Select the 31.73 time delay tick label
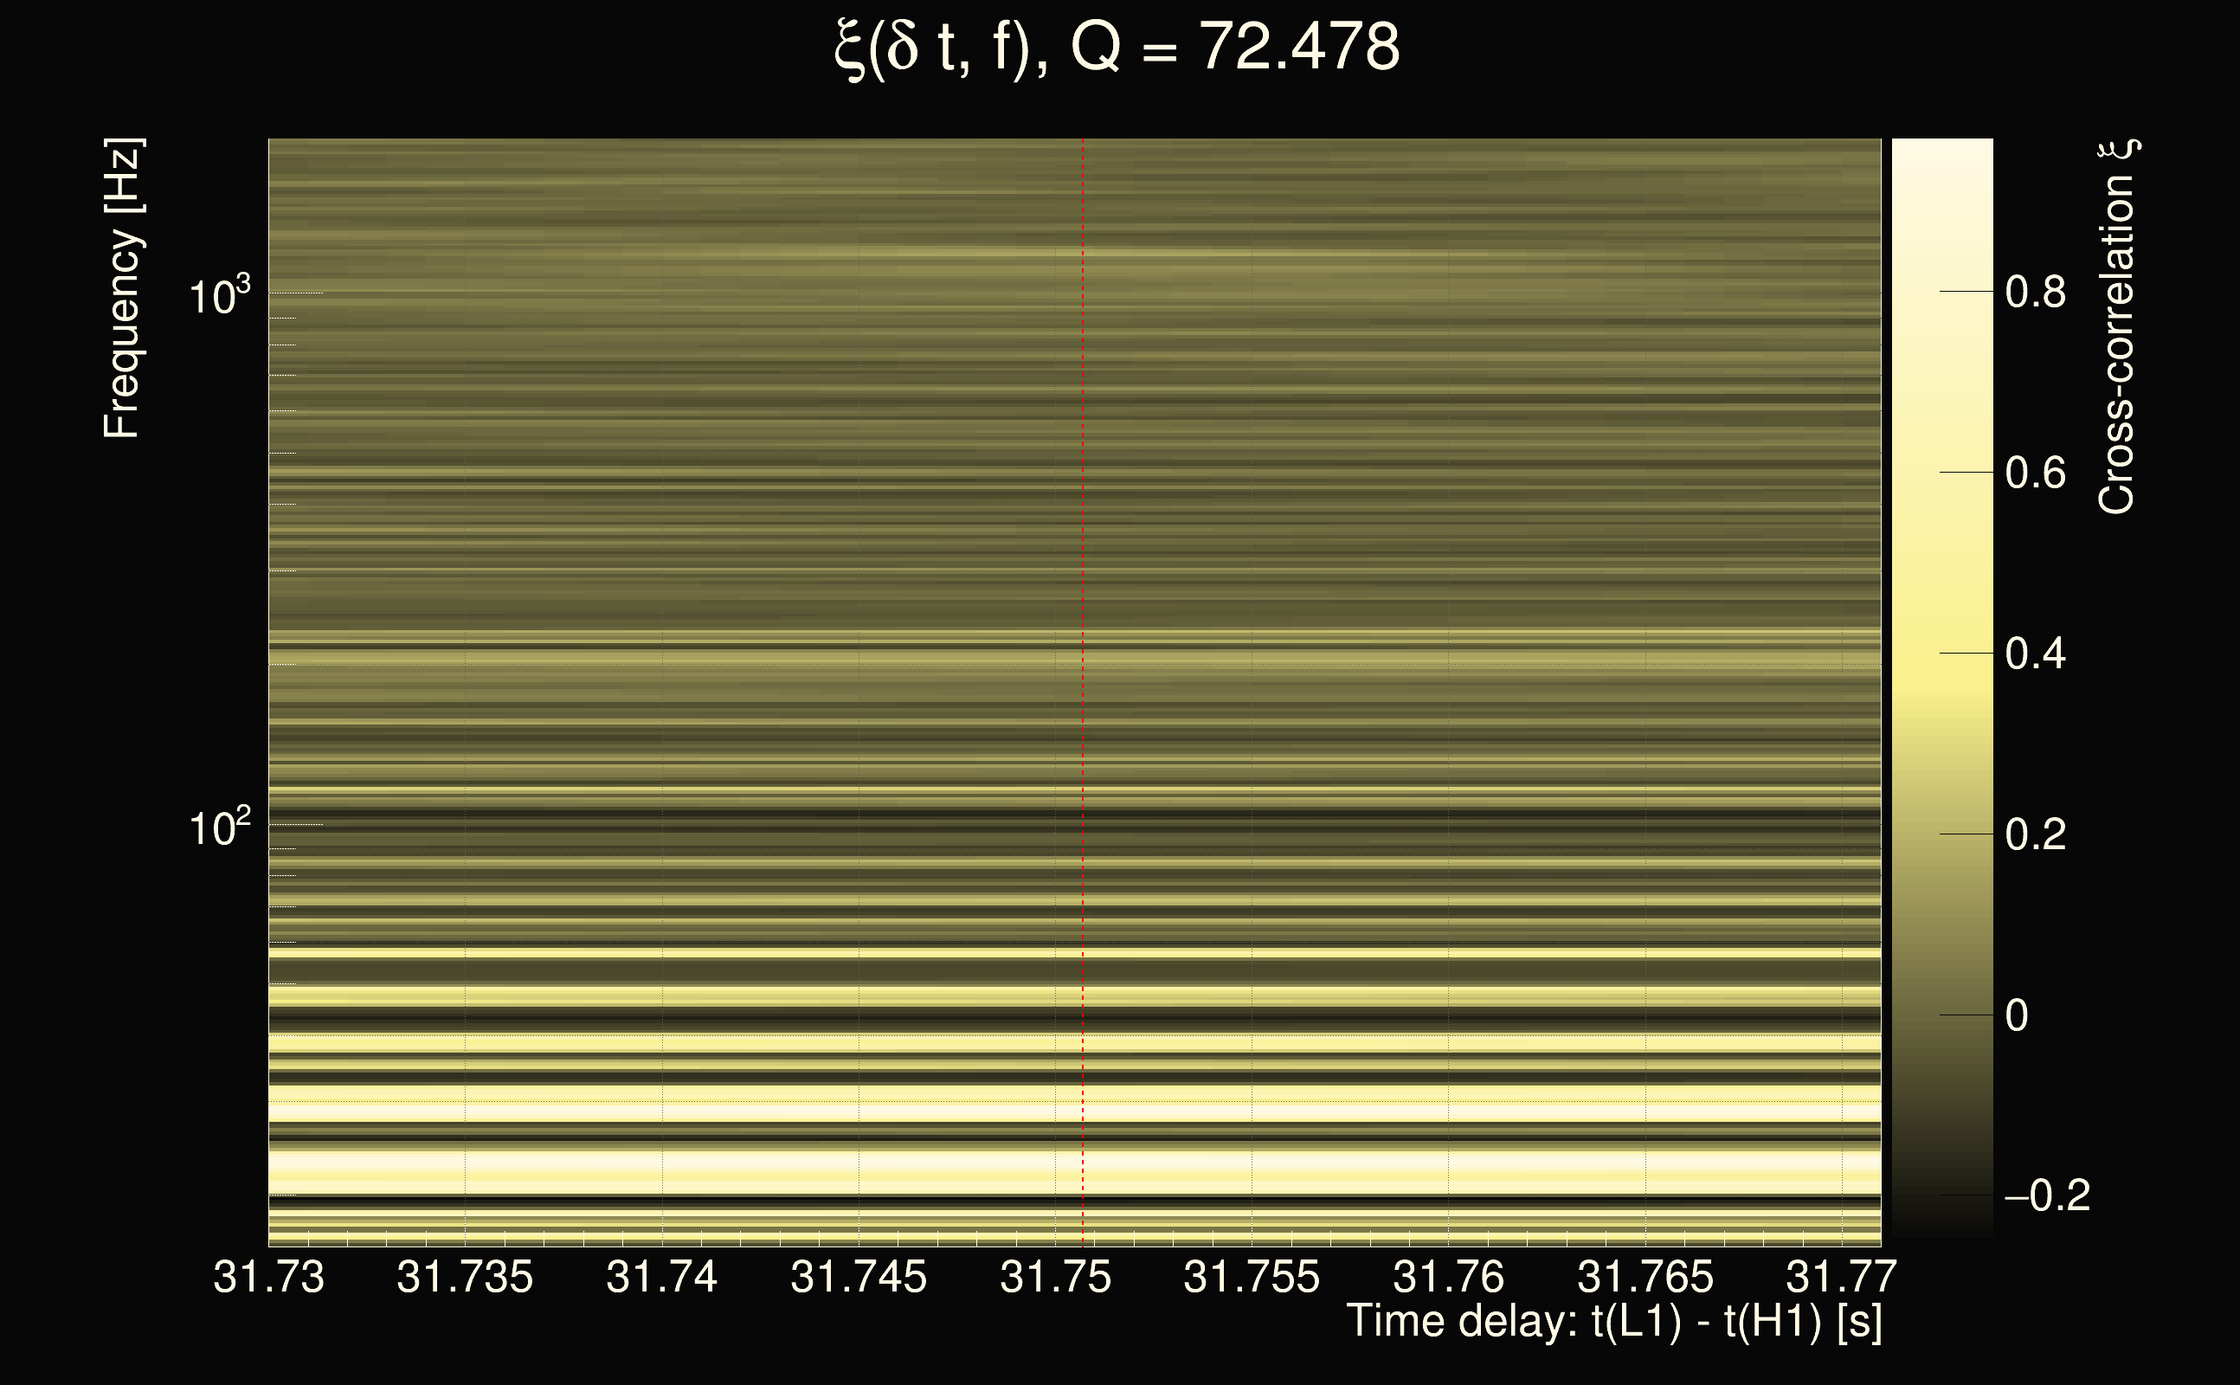The height and width of the screenshot is (1385, 2240). click(x=268, y=1277)
